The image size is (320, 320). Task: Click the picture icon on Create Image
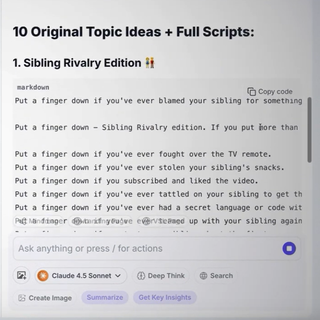coord(22,298)
